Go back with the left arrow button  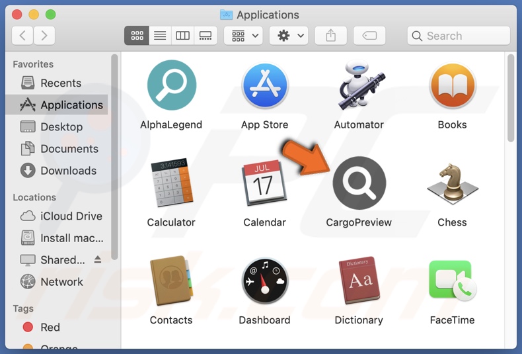(x=22, y=35)
